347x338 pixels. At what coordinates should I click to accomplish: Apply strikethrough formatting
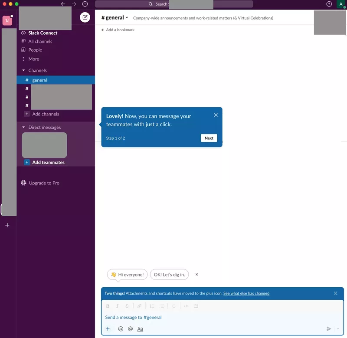pos(127,306)
